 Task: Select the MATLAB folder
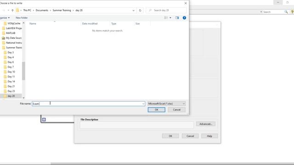point(9,33)
